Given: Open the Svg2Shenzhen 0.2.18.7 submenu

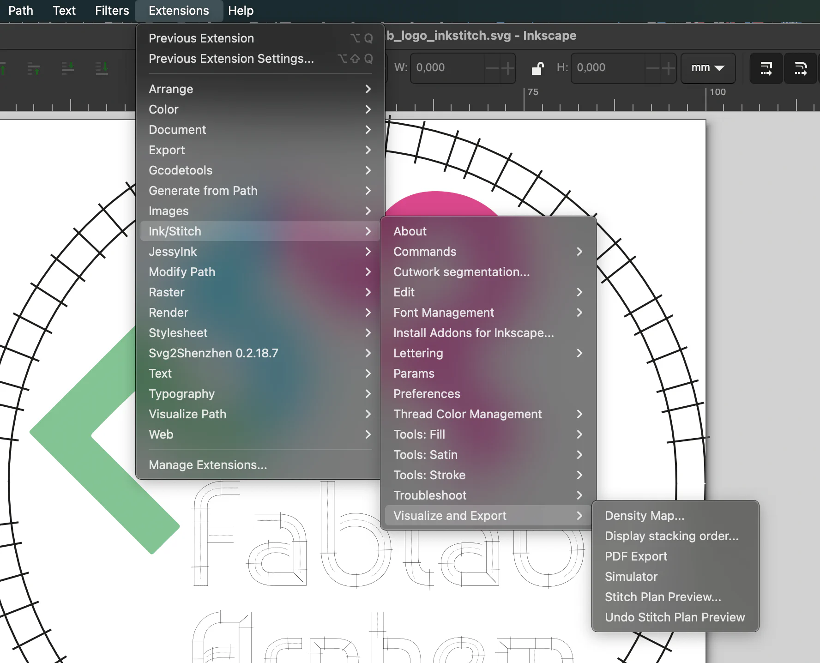Looking at the screenshot, I should point(260,353).
